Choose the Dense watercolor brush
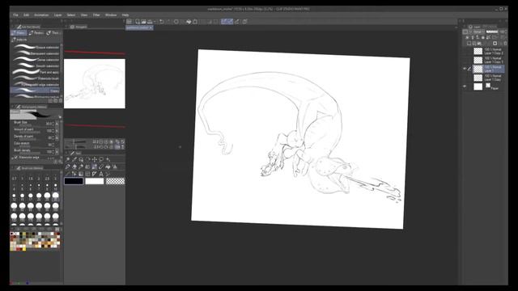518x291 pixels. tap(36, 60)
